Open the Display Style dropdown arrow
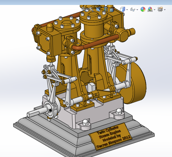Image resolution: width=172 pixels, height=157 pixels. tap(127, 10)
